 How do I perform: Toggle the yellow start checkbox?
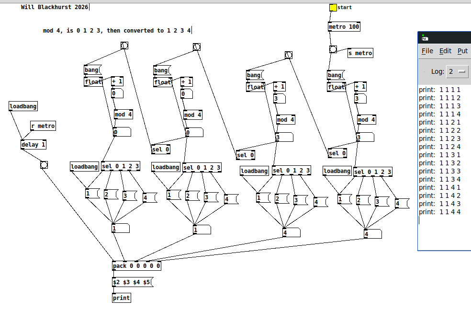[x=333, y=7]
